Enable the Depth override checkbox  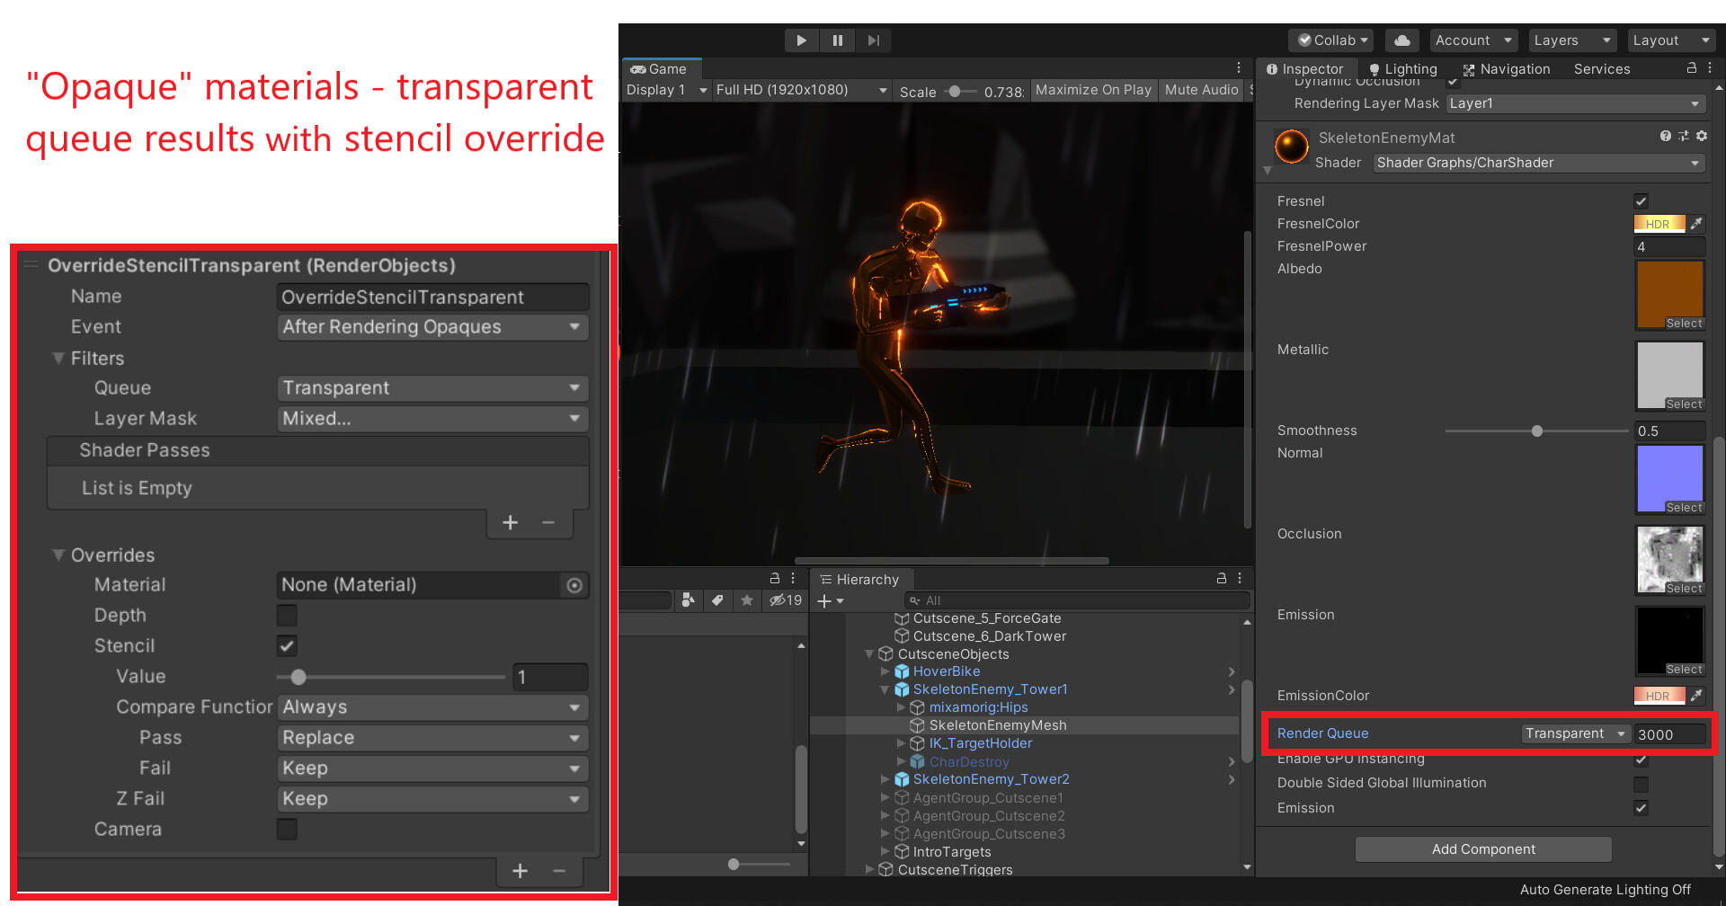[286, 615]
